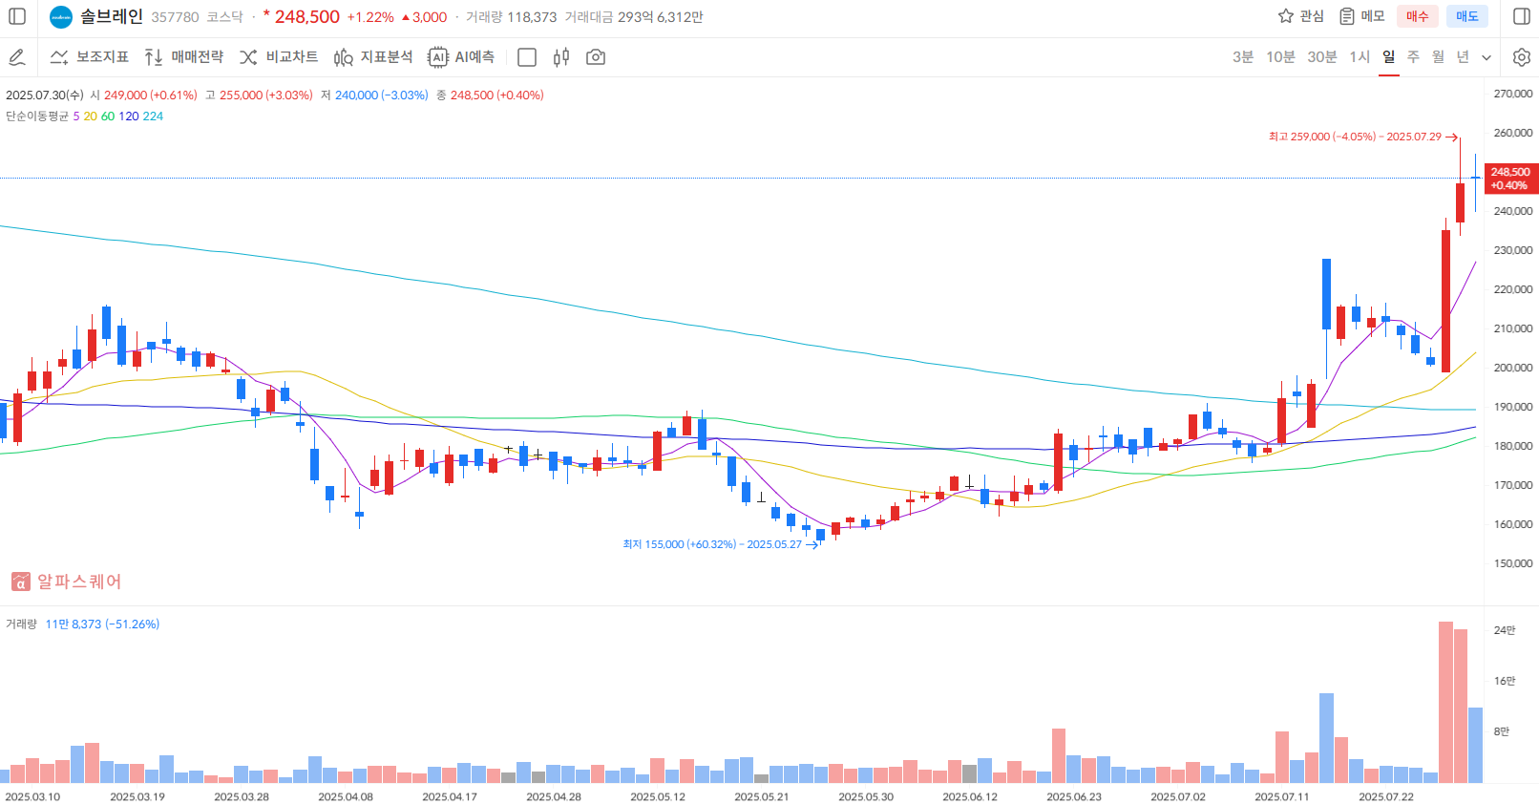Click the 120 moving average value
This screenshot has height=804, width=1539.
[129, 116]
